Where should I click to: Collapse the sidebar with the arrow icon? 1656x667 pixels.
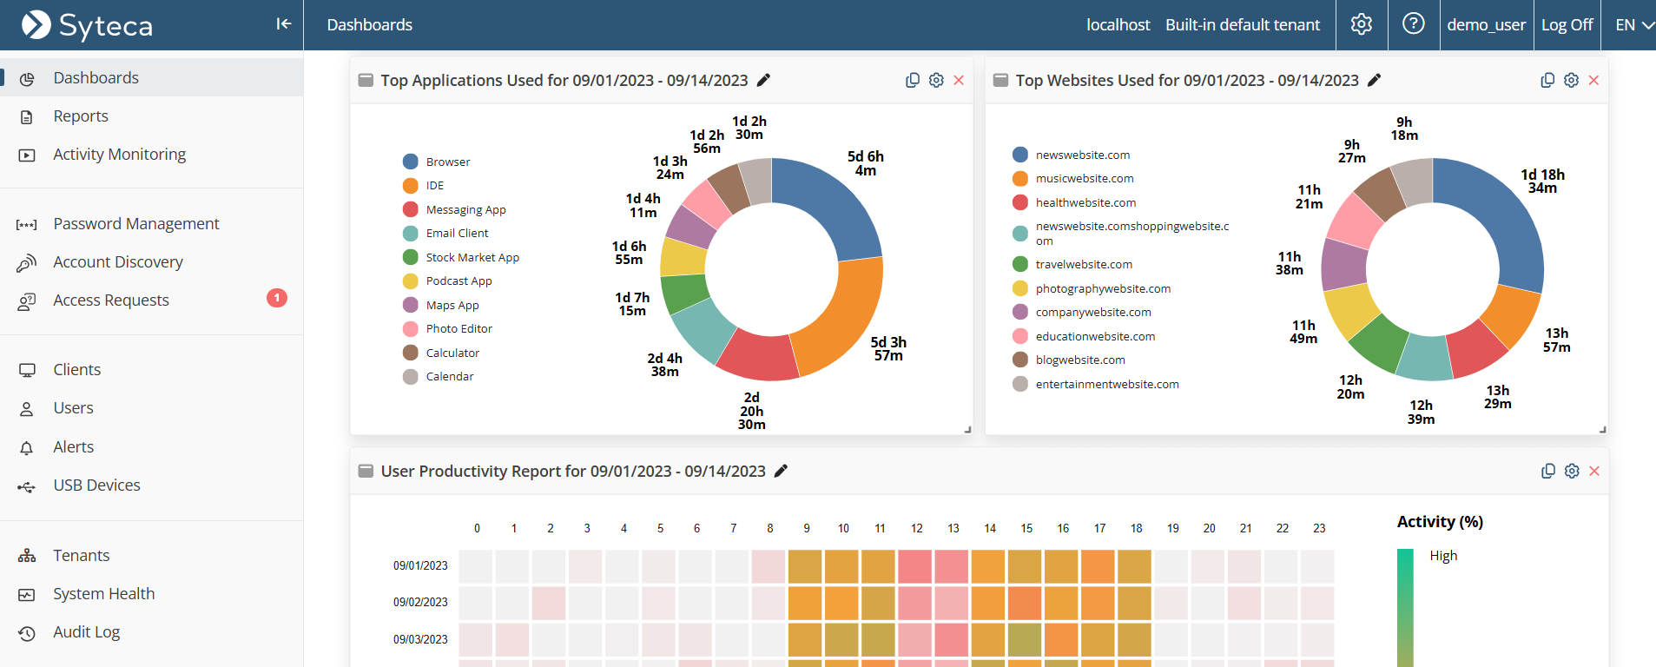coord(283,24)
